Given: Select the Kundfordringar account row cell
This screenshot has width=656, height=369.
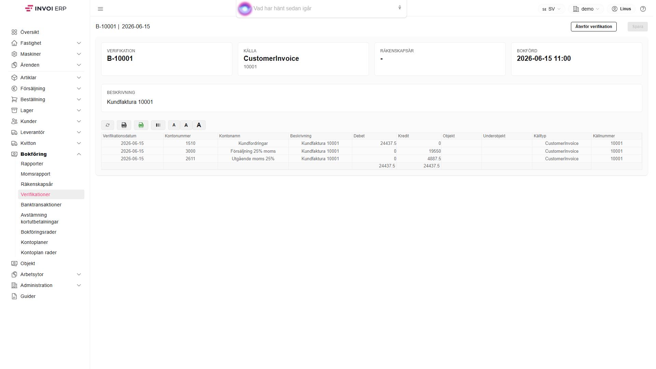Looking at the screenshot, I should coord(253,143).
